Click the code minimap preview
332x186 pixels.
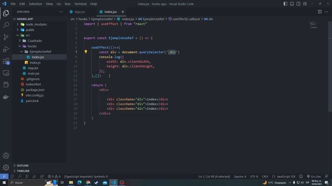tap(313, 25)
